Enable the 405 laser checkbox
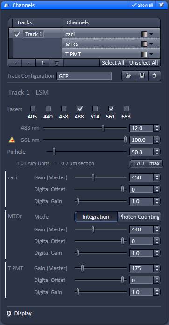This screenshot has height=325, width=169. coord(33,109)
